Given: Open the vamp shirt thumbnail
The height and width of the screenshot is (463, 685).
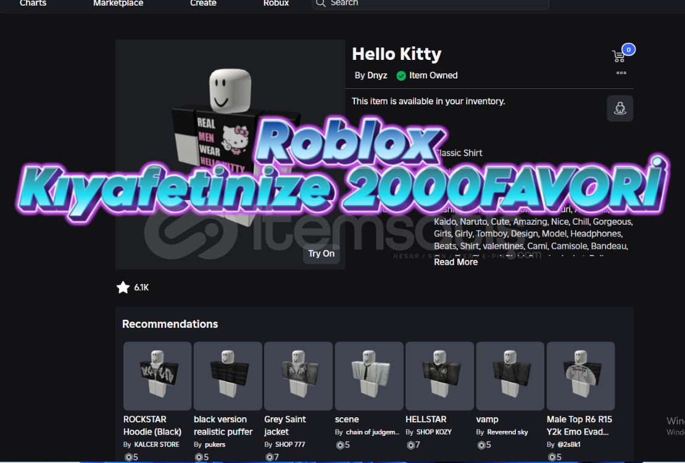Looking at the screenshot, I should tap(510, 376).
